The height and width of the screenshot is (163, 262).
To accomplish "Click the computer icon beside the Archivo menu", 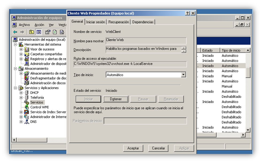I will click(14, 25).
